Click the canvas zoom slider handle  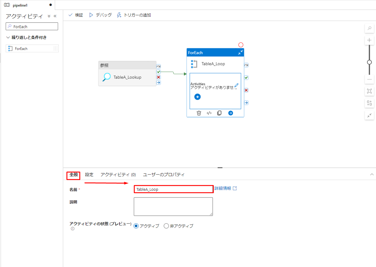click(369, 62)
